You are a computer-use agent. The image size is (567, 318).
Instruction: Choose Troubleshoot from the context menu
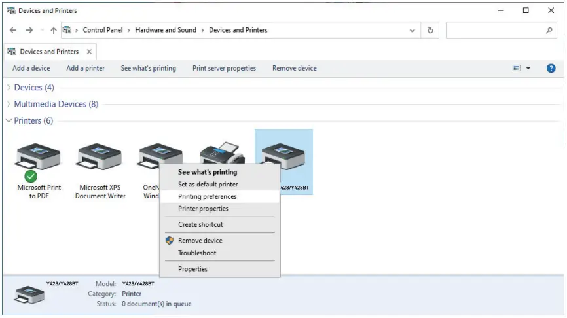pyautogui.click(x=197, y=253)
